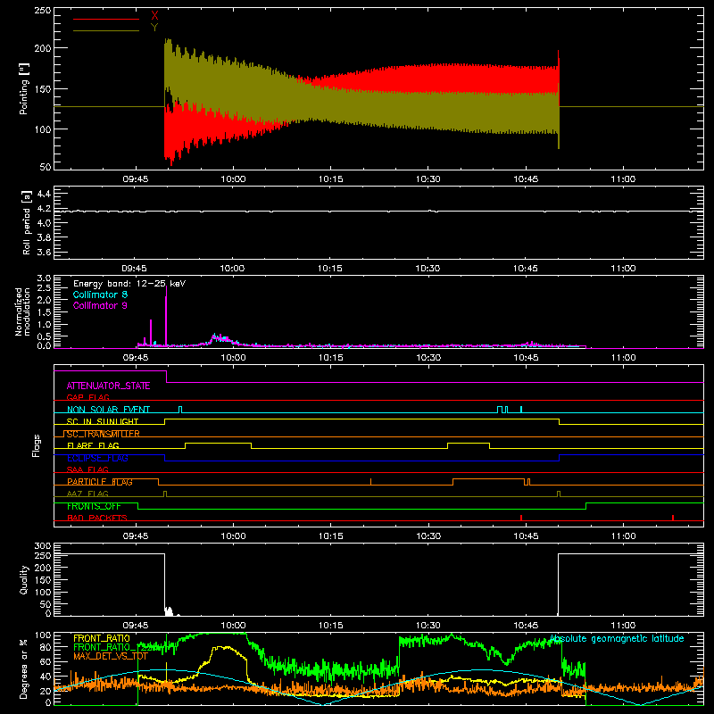Click the 3.6 tick on Roll period axis
This screenshot has height=714, width=714.
pyautogui.click(x=44, y=252)
